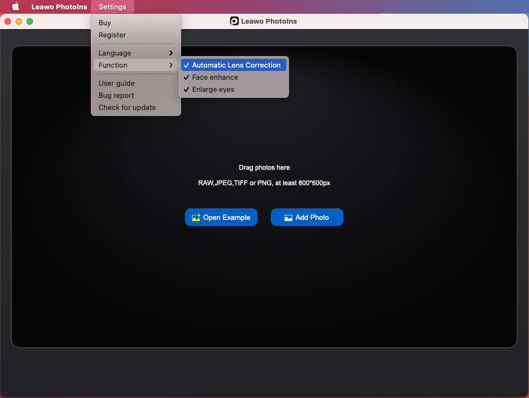Toggle Automatic Lens Correction option
This screenshot has height=398, width=529.
233,65
